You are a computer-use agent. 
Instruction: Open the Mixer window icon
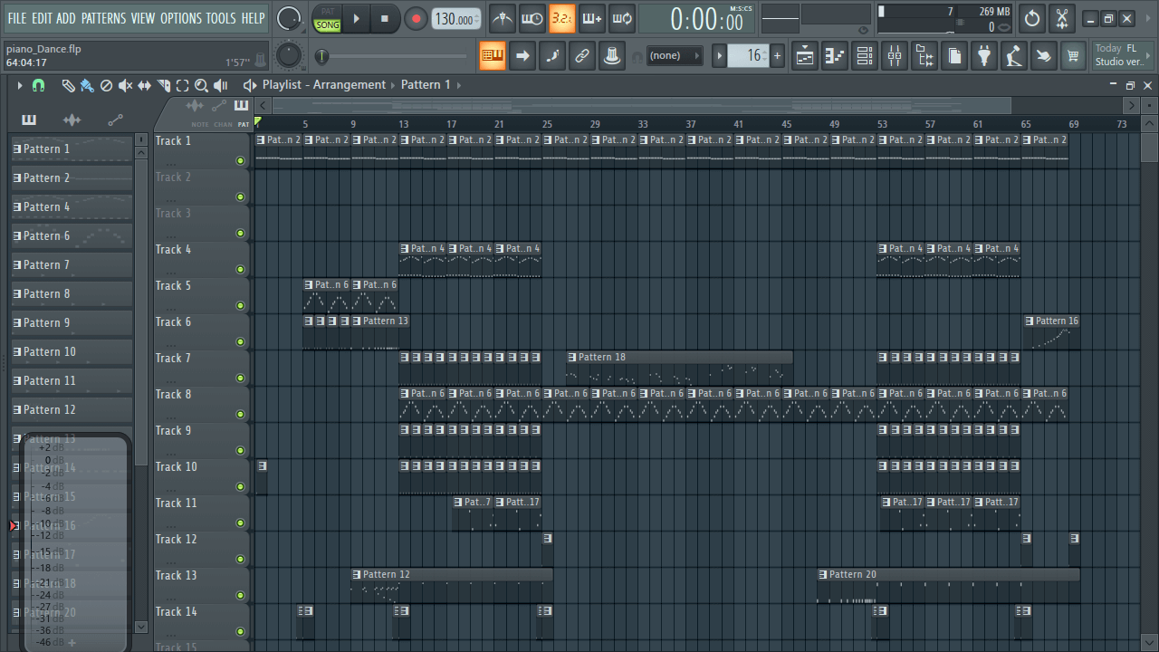(x=895, y=57)
